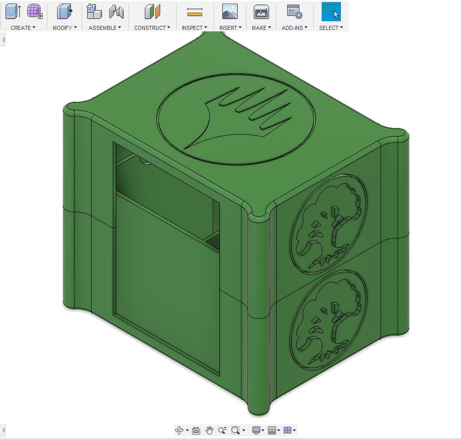Activate the Select cursor tool icon
Viewport: 461px width, 440px height.
(331, 11)
